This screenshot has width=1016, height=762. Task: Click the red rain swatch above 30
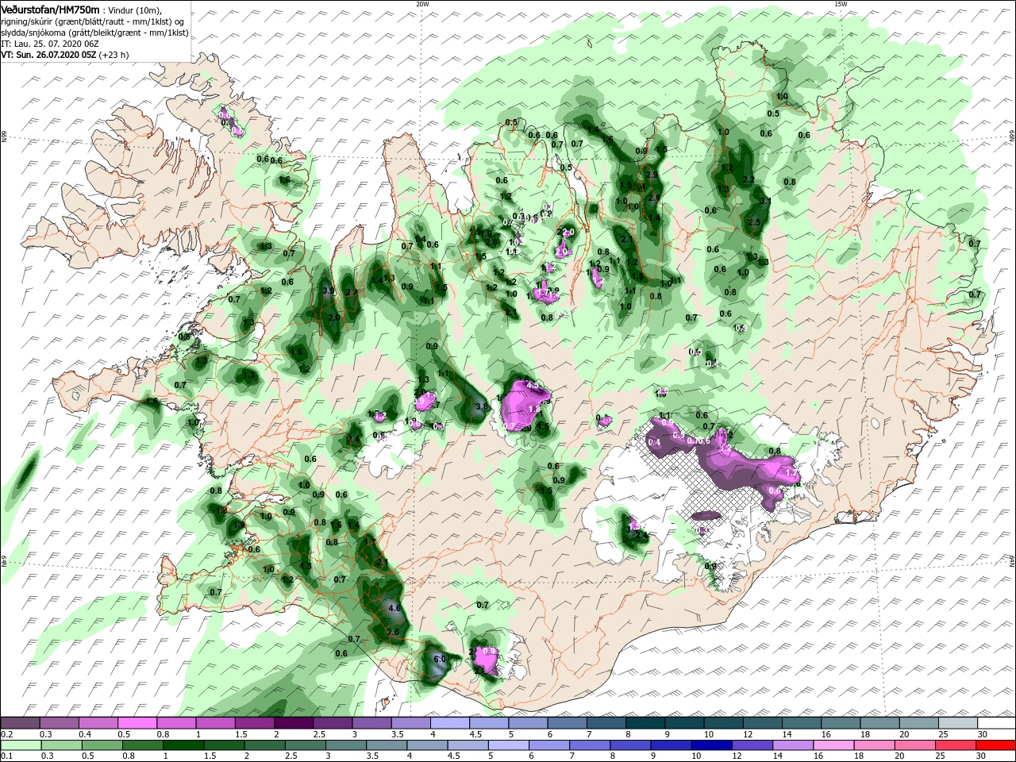tap(996, 745)
